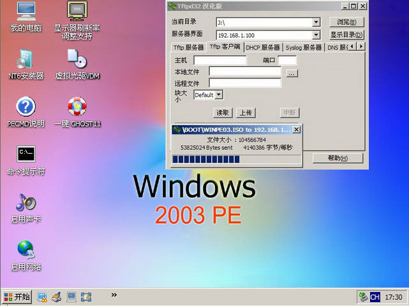409x306 pixels.
Task: Launch 一键 GHOST11 lifebuoy icon
Action: point(77,112)
